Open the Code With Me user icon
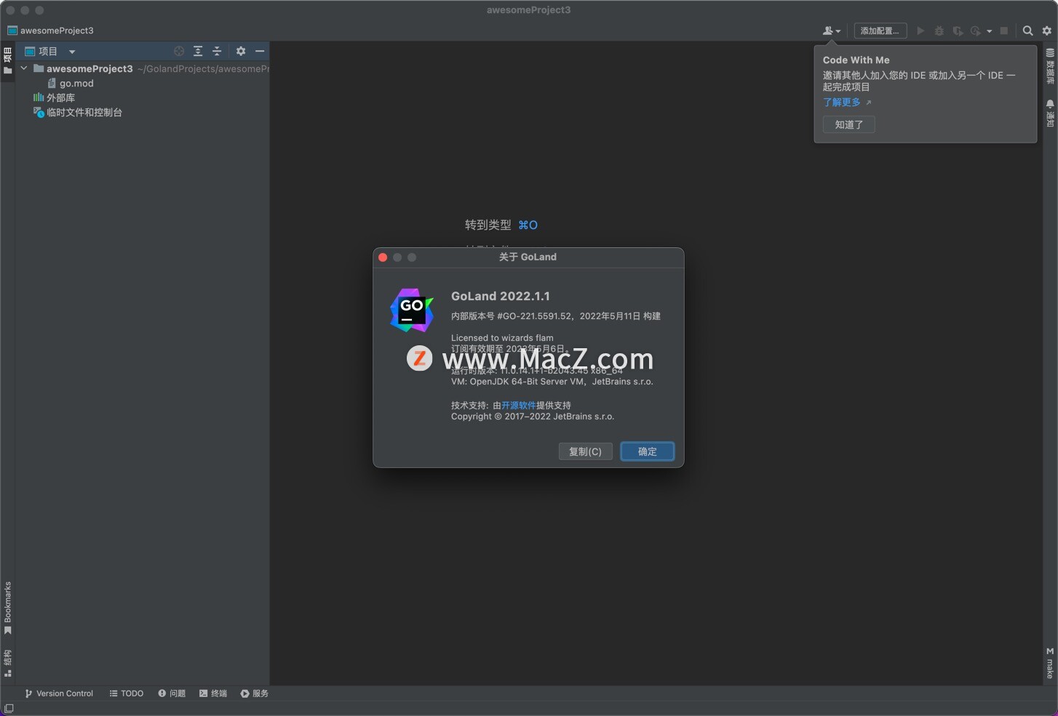The height and width of the screenshot is (716, 1058). coord(831,31)
